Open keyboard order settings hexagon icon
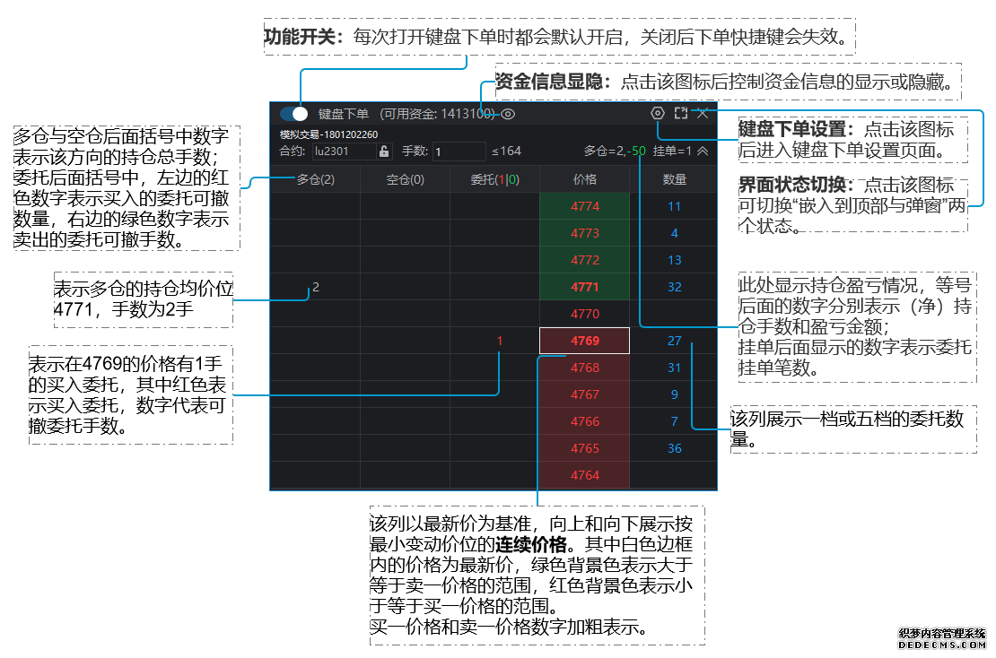 (658, 114)
